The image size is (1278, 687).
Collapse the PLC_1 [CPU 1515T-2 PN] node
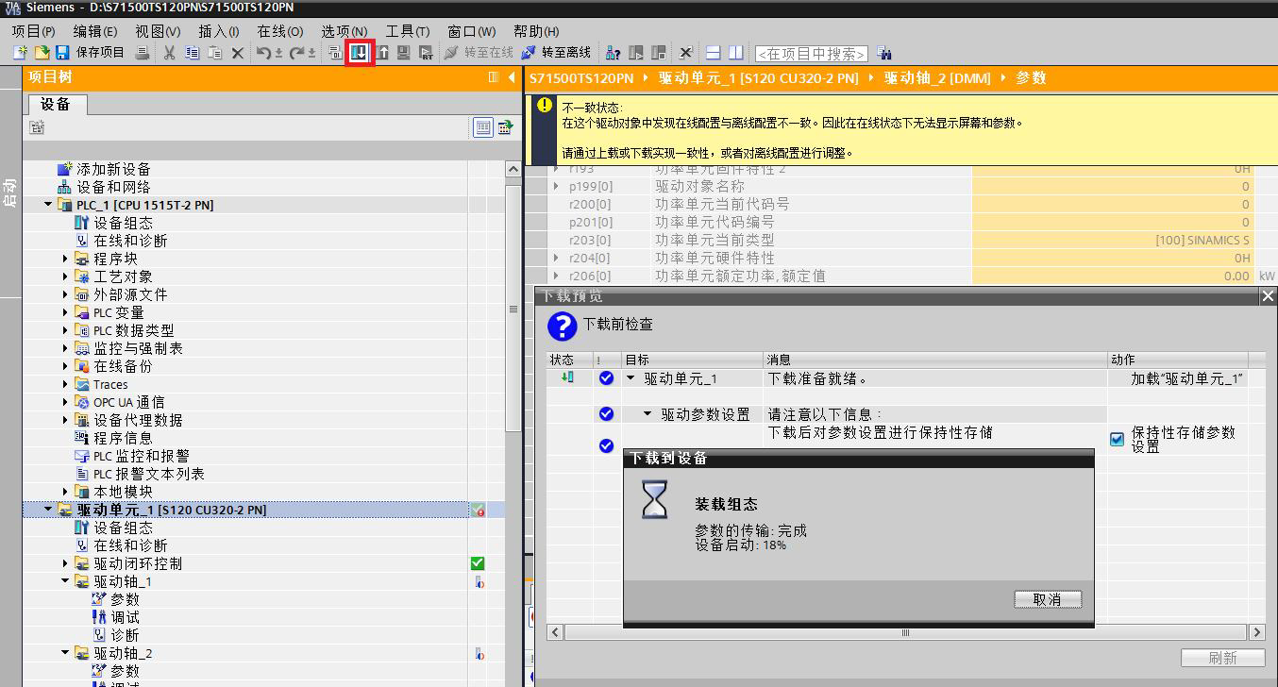click(x=48, y=205)
